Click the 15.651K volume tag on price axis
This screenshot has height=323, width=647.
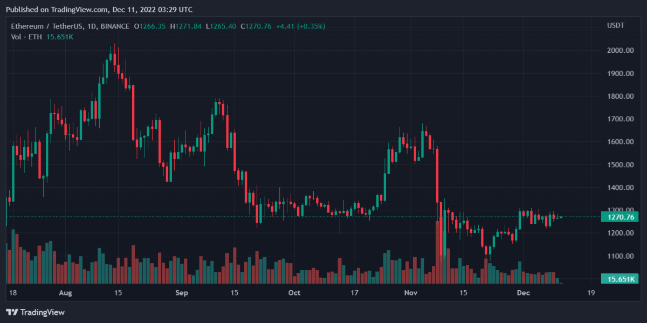618,279
